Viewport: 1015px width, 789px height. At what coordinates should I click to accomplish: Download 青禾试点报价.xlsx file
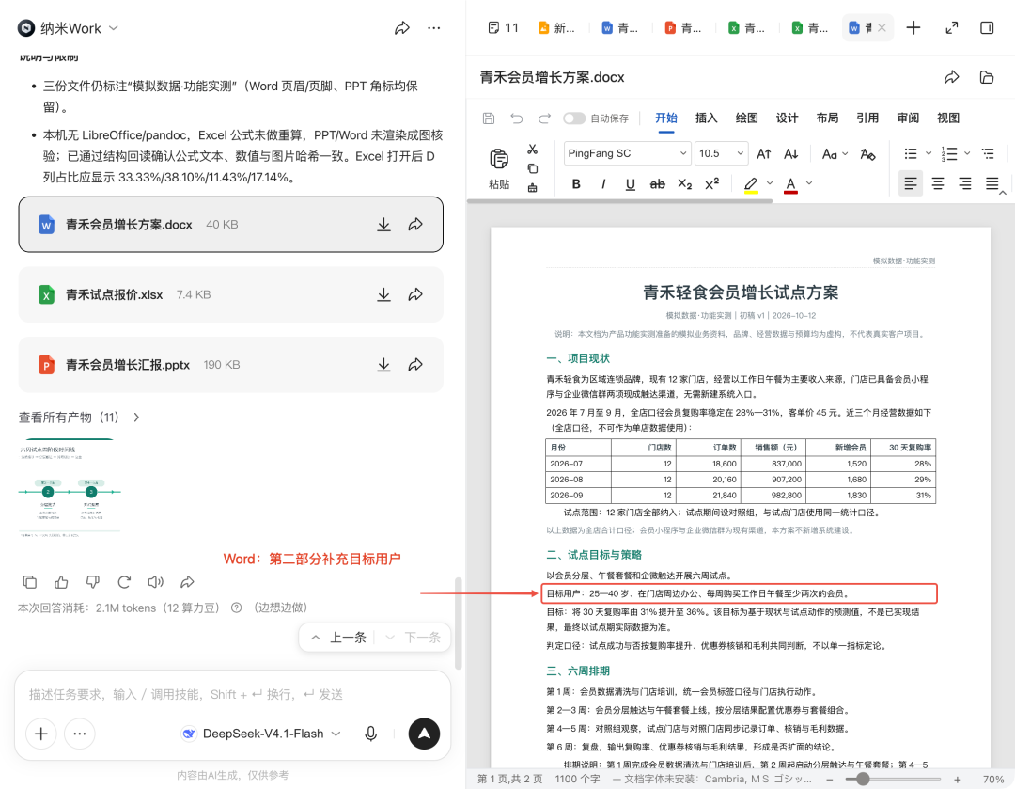click(x=383, y=294)
